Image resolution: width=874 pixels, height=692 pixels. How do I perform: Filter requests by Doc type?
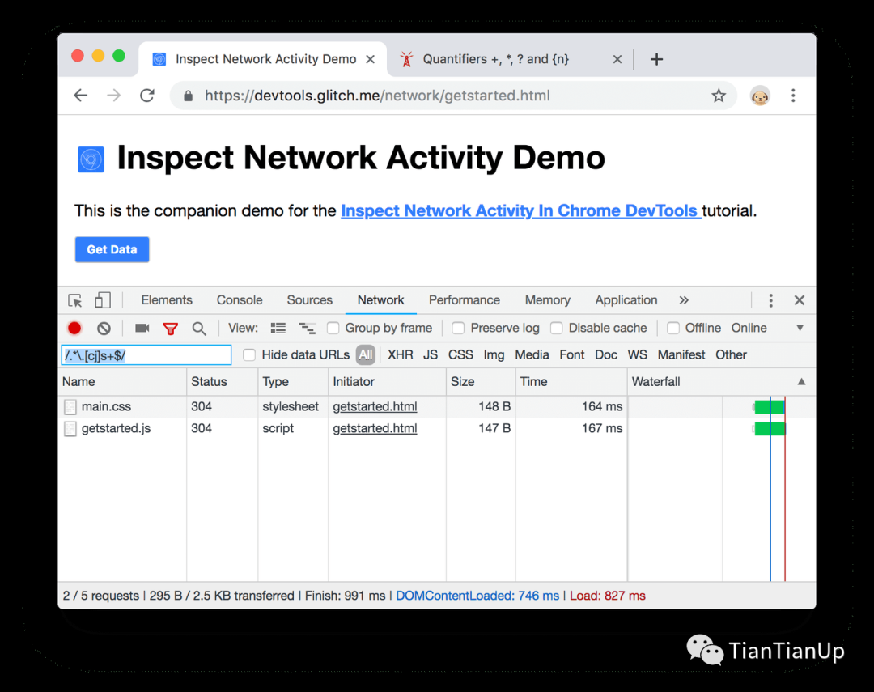point(606,354)
